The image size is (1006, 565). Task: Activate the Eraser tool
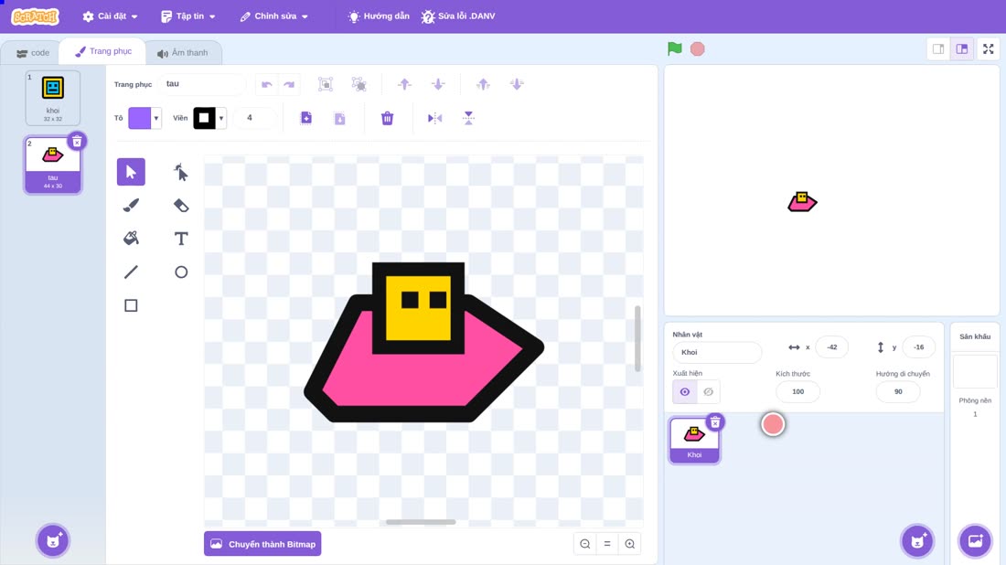click(181, 205)
